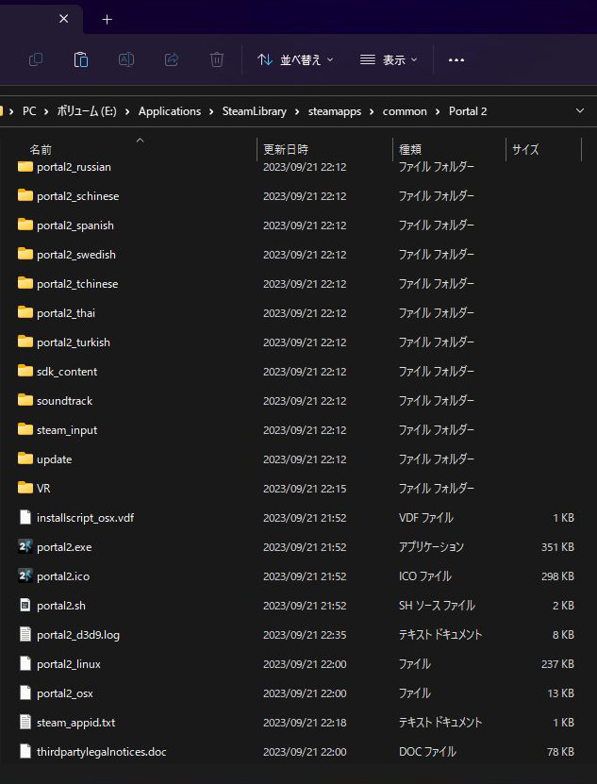Click the 351 KB size cell
This screenshot has width=597, height=784.
click(557, 547)
